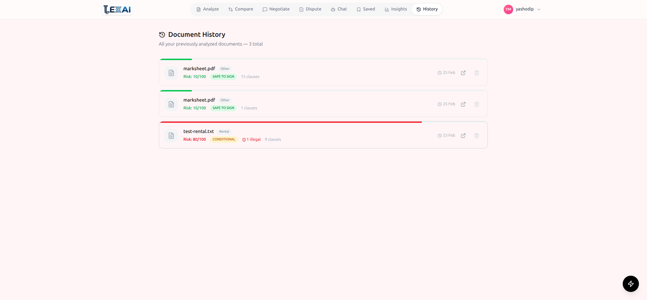Click the '1 illegal' warning indicator

coord(252,139)
